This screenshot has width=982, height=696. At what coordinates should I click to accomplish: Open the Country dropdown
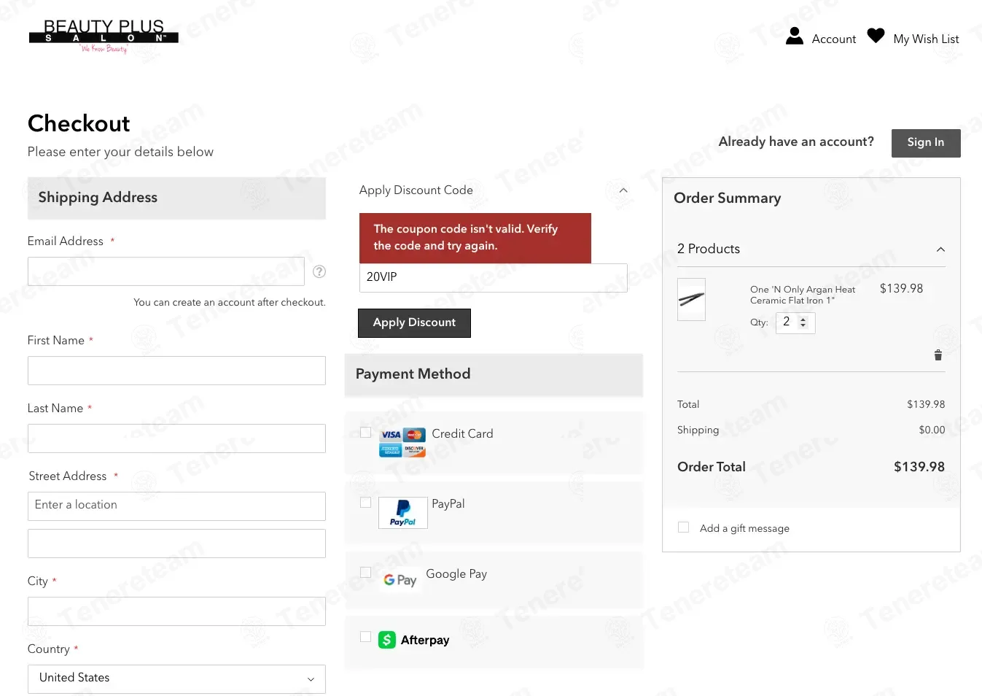pos(176,679)
